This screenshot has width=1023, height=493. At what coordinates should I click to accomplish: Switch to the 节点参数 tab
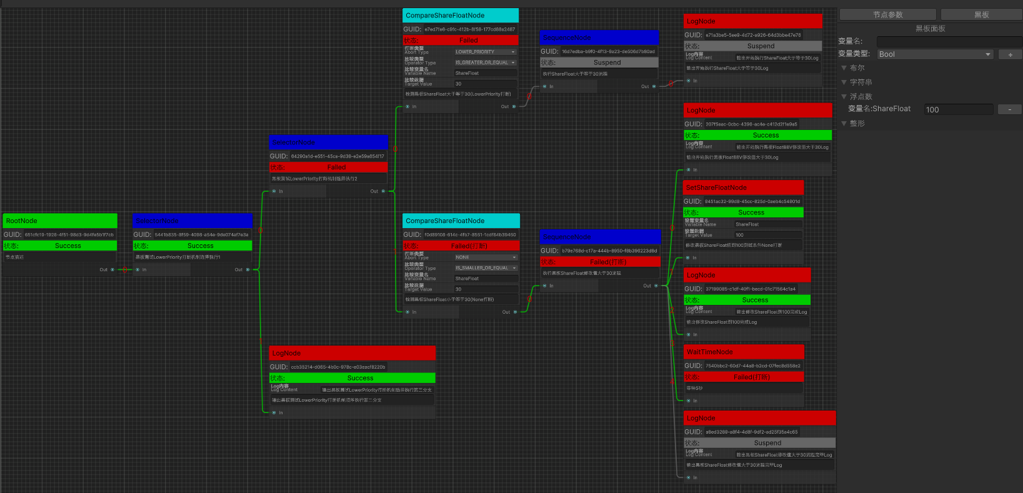(x=887, y=14)
